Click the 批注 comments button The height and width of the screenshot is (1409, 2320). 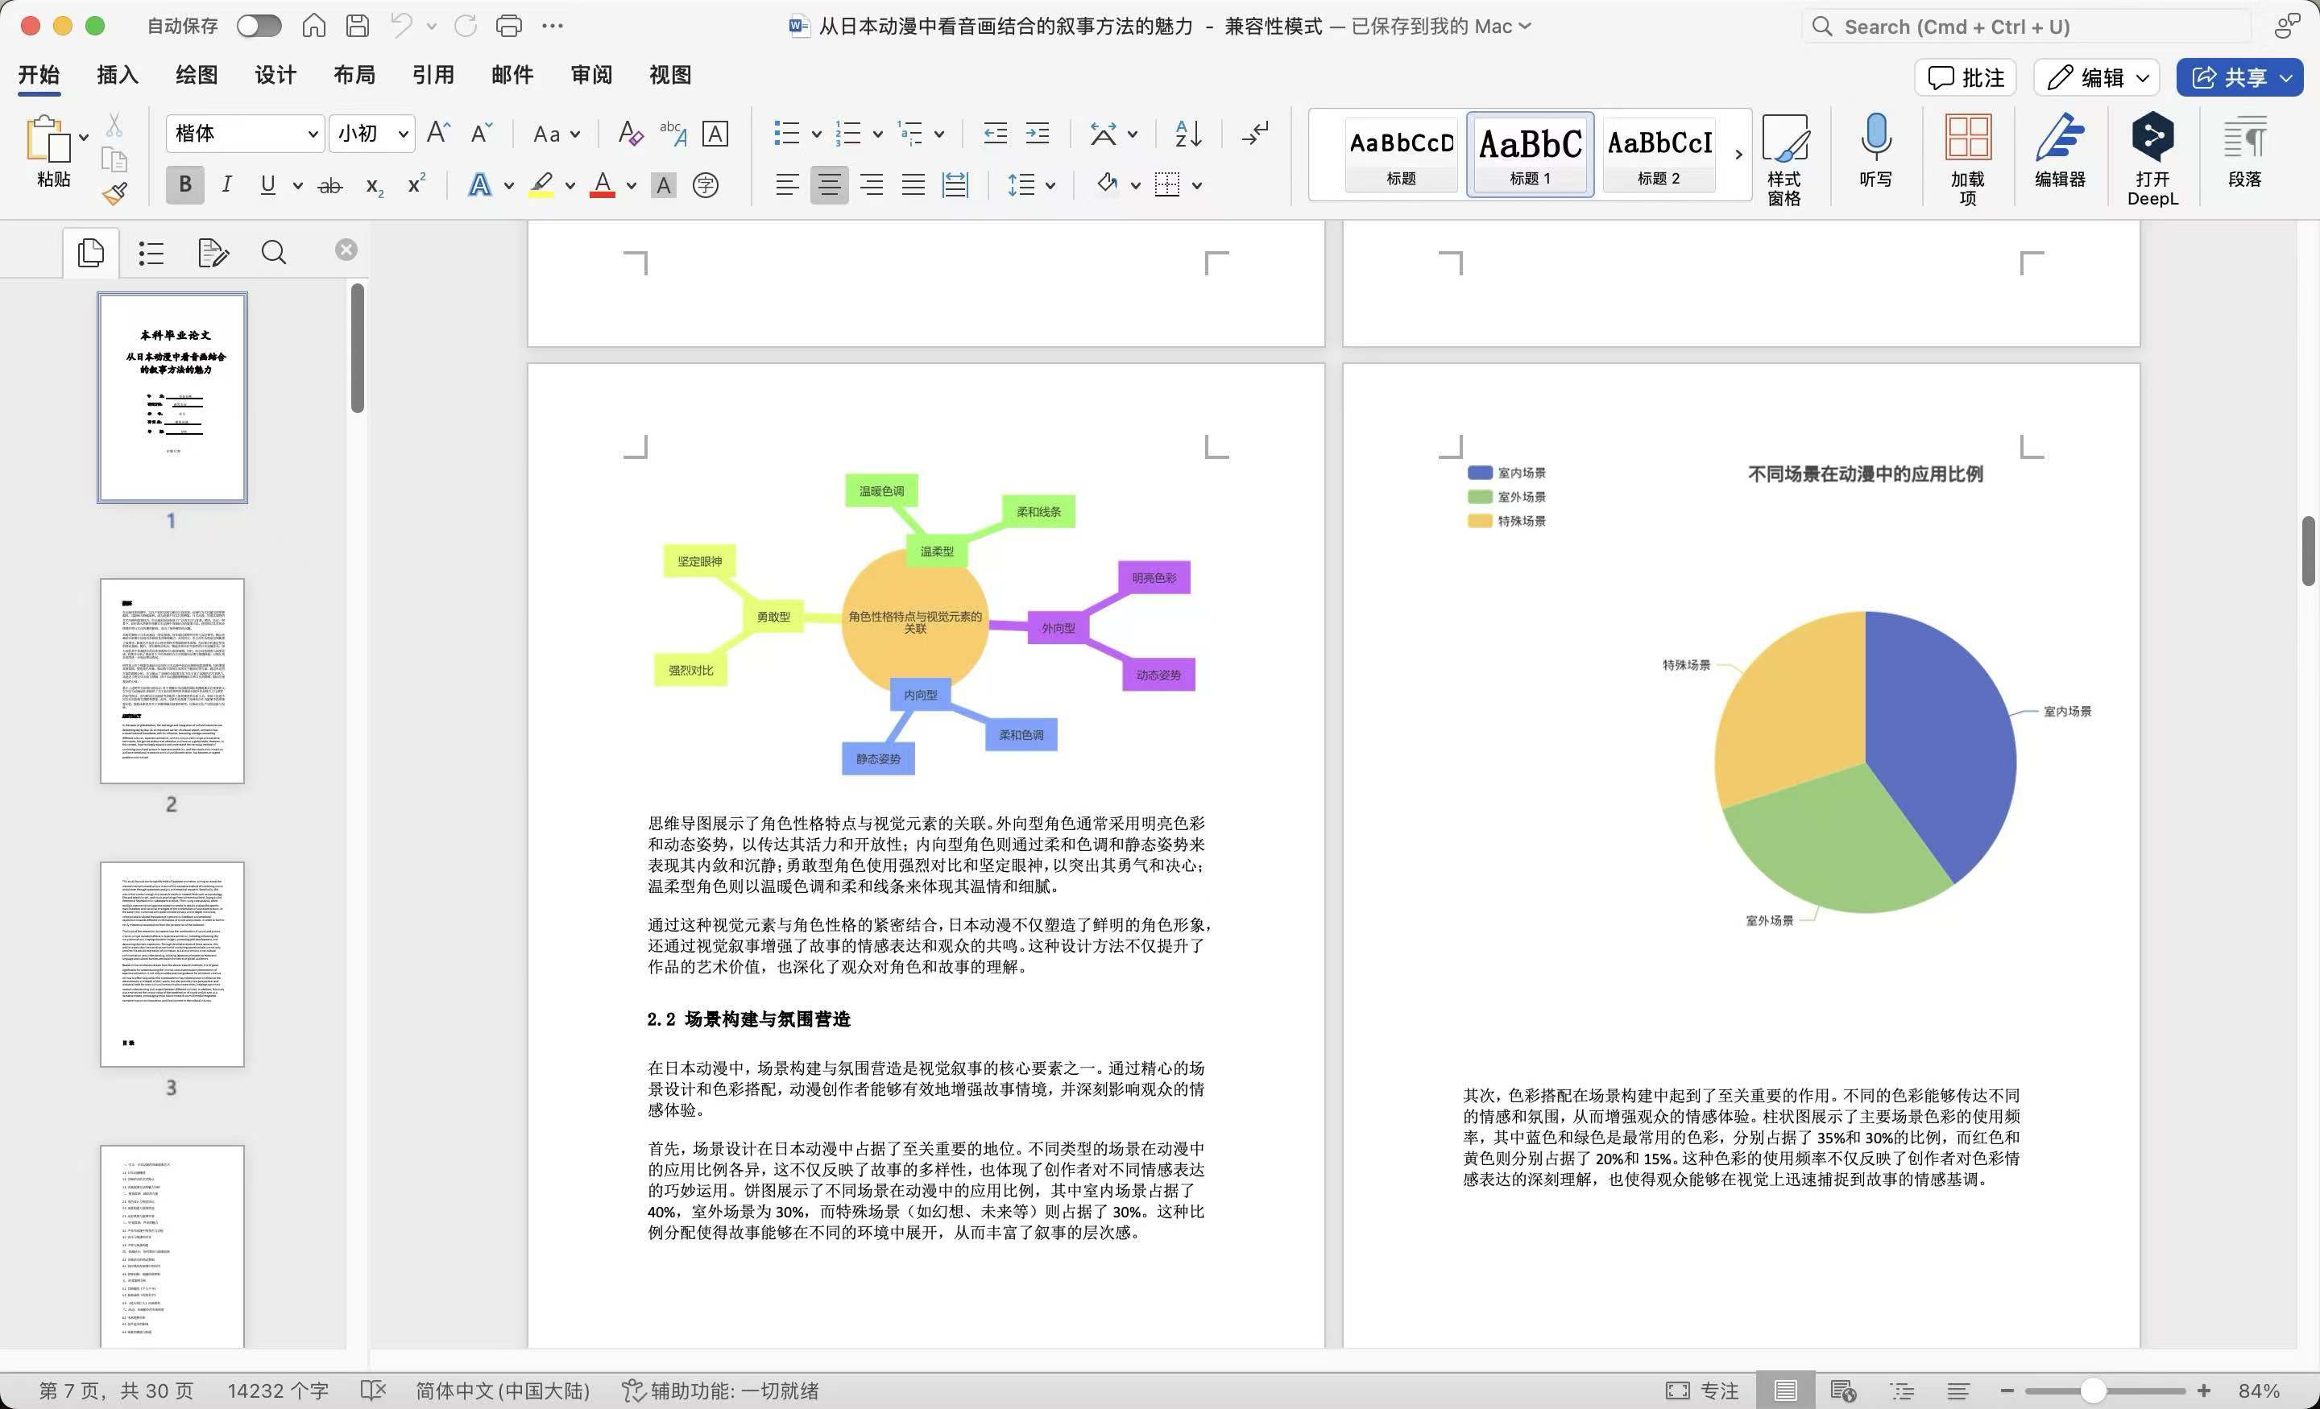(1965, 77)
